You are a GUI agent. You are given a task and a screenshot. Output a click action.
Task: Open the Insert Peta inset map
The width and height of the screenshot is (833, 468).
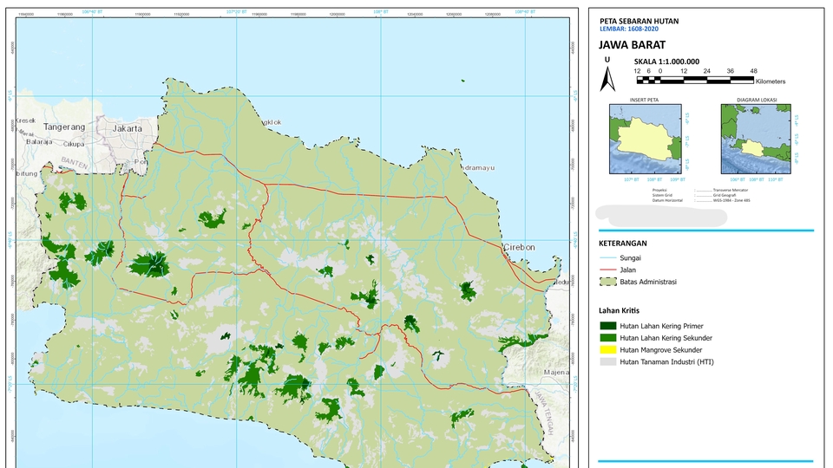point(645,139)
